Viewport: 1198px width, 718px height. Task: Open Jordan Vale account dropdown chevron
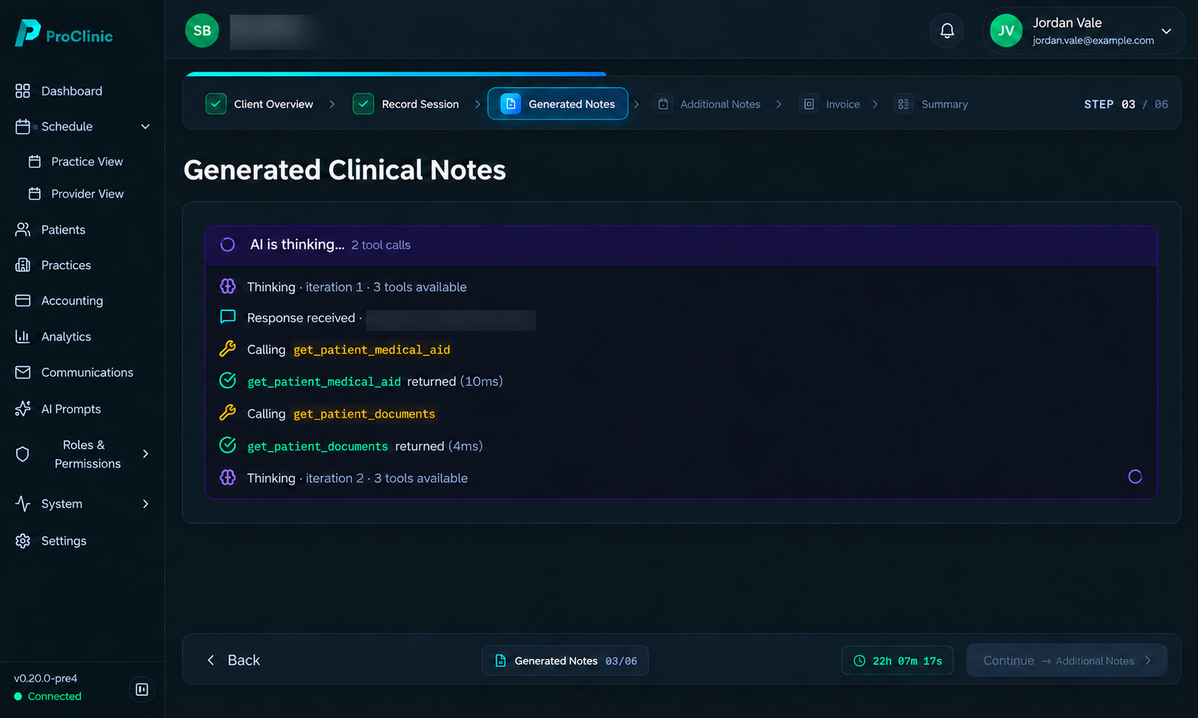pyautogui.click(x=1166, y=31)
